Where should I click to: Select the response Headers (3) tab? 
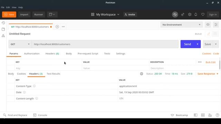(x=36, y=74)
